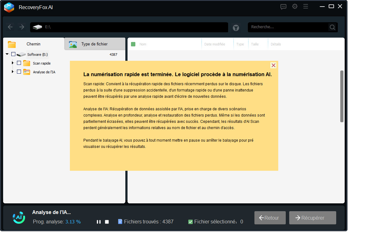The height and width of the screenshot is (235, 376).
Task: Pause the AI analysis progress
Action: pyautogui.click(x=98, y=222)
